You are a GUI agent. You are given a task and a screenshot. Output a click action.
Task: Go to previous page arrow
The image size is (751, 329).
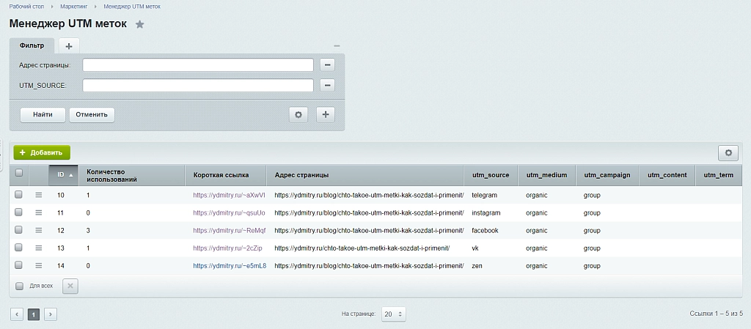pos(17,314)
